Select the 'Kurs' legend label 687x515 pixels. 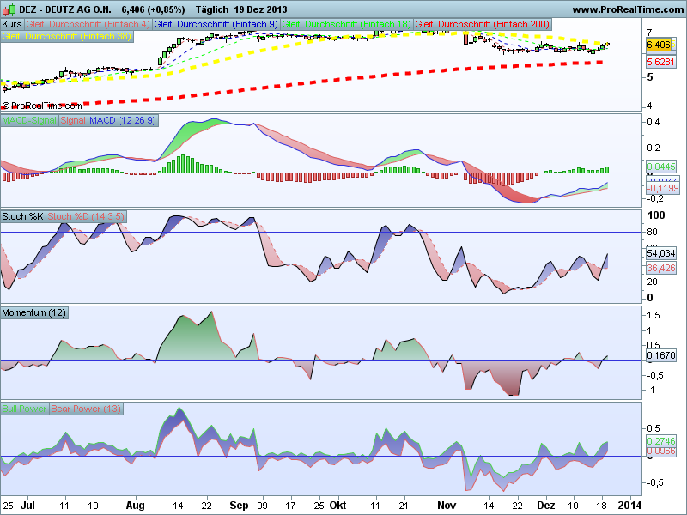[x=11, y=24]
